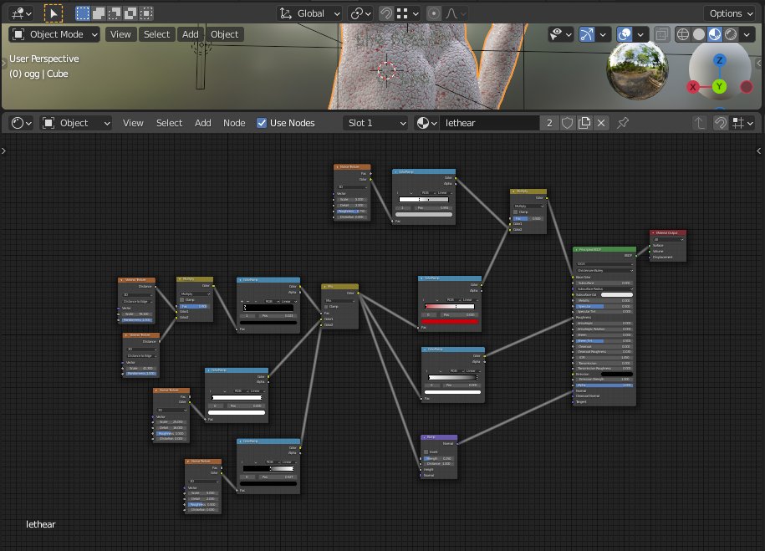Select the Tweak tool arrow icon

[x=54, y=13]
